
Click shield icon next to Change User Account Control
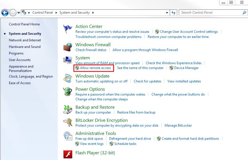click(157, 32)
